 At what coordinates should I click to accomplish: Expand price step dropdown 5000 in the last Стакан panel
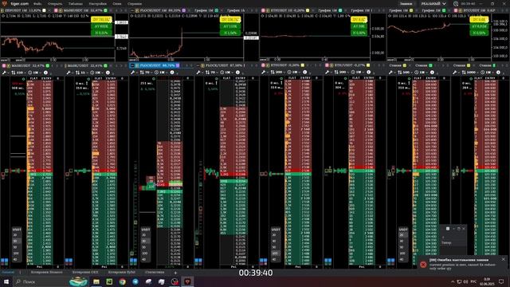(470, 73)
